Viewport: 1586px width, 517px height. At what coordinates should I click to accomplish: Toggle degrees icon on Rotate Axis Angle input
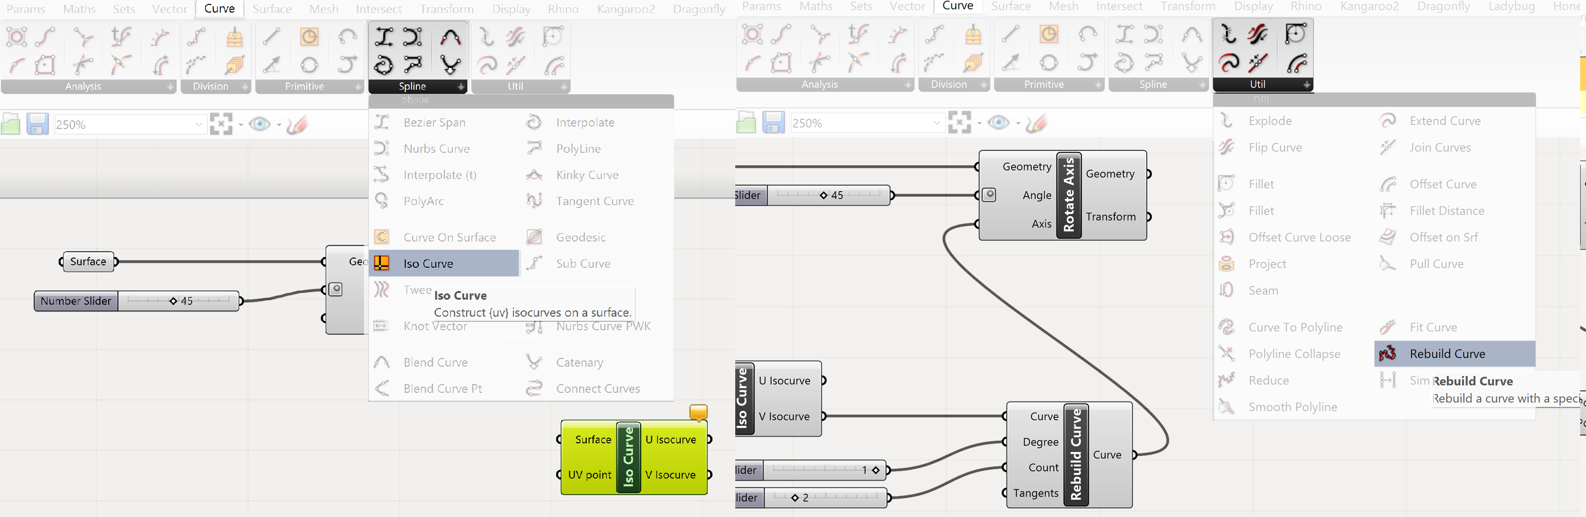989,195
